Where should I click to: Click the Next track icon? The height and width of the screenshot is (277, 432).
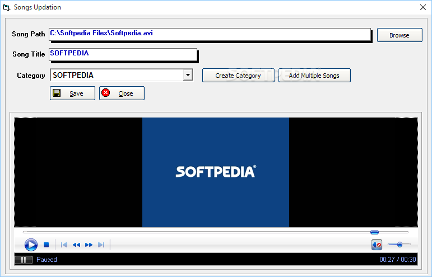(101, 245)
